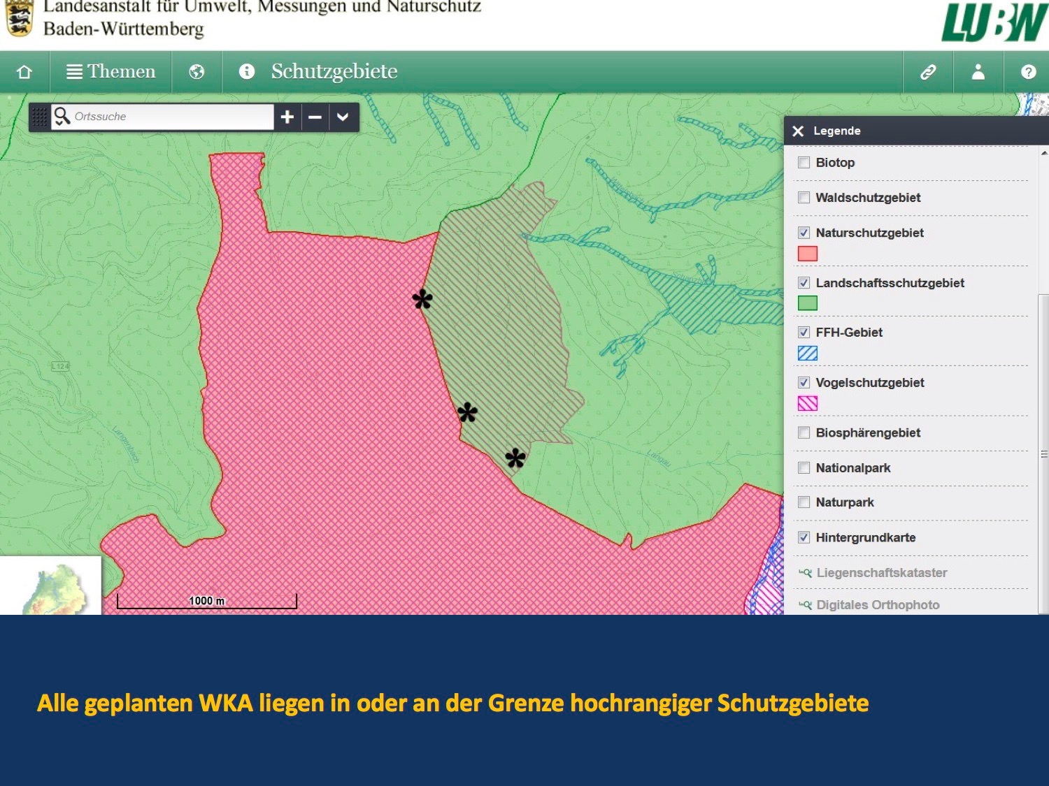Screen dimensions: 1049x786
Task: Select the Schutzgebiete title in toolbar
Action: pyautogui.click(x=334, y=72)
